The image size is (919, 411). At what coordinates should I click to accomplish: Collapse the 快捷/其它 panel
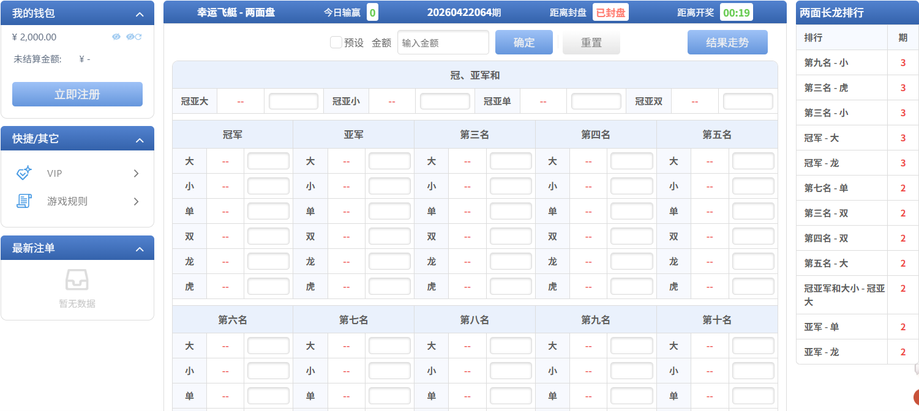[140, 140]
